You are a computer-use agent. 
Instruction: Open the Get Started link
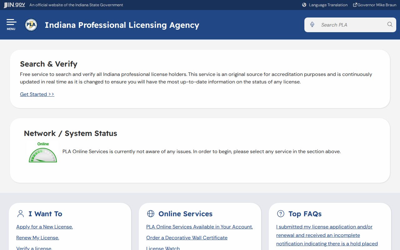click(x=37, y=94)
